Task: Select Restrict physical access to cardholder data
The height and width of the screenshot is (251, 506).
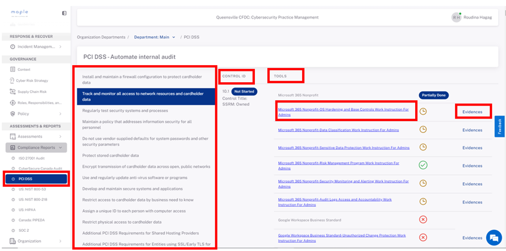Action: coord(146,222)
